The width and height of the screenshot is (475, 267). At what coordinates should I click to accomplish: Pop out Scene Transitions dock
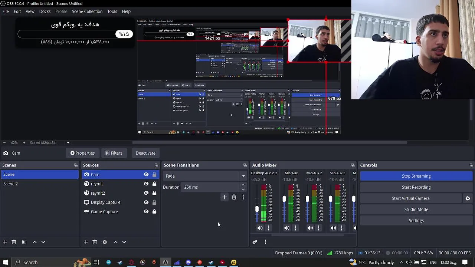click(x=245, y=165)
